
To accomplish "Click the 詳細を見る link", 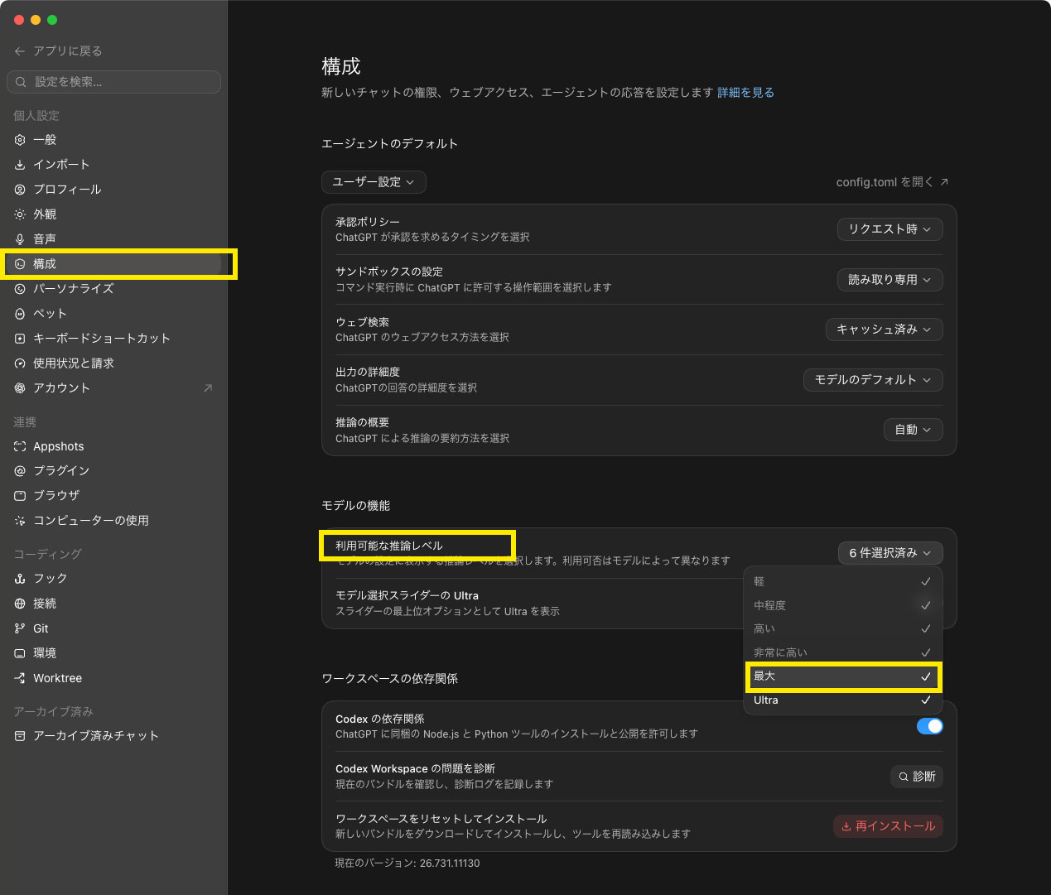I will click(x=745, y=93).
